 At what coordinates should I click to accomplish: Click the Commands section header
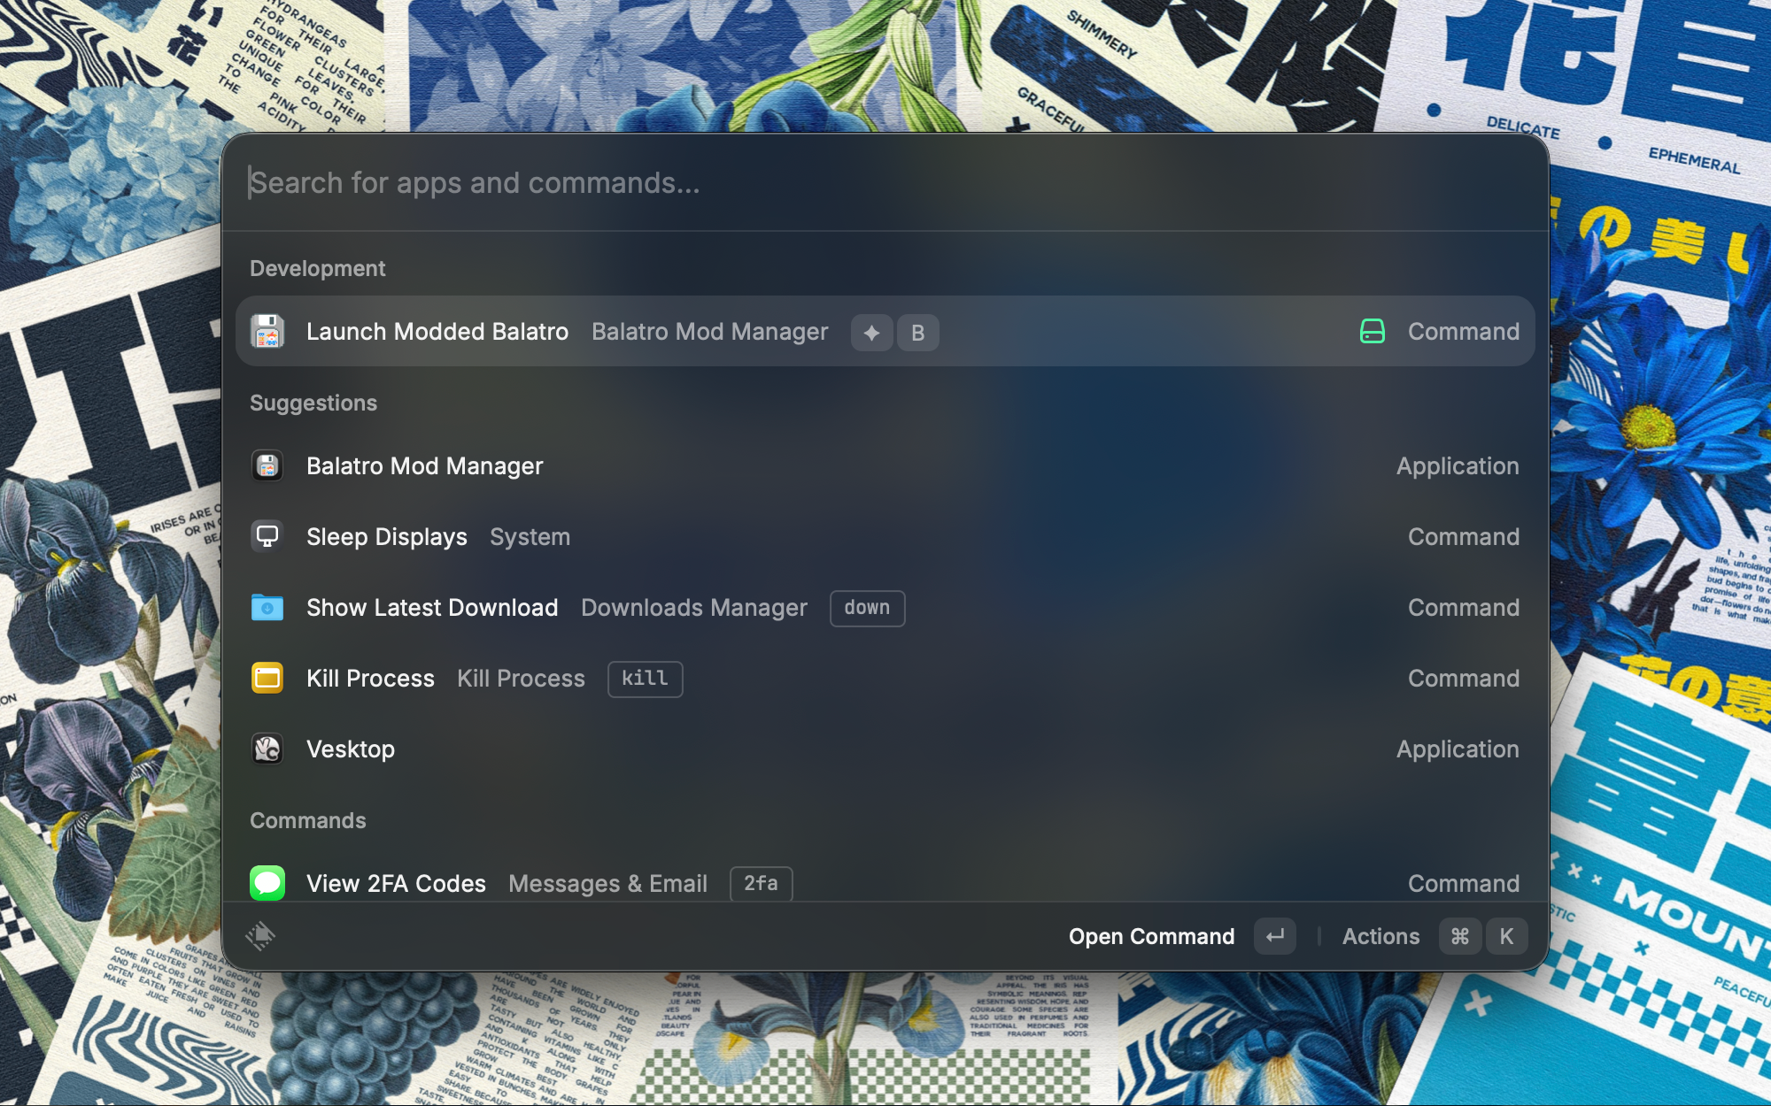(x=307, y=820)
